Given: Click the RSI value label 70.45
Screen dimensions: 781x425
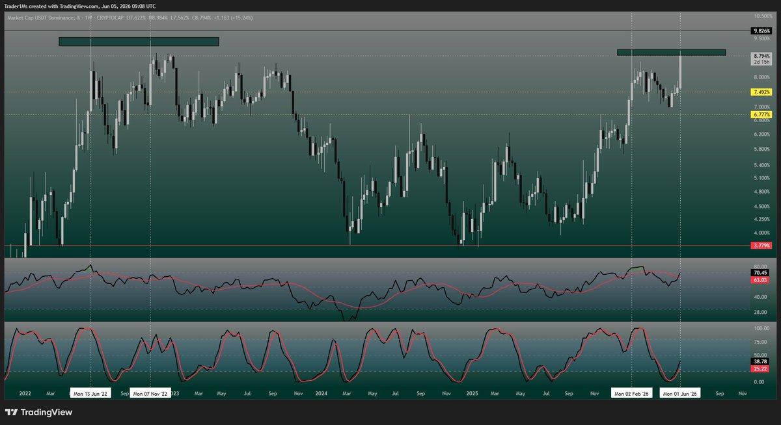Looking at the screenshot, I should 761,273.
